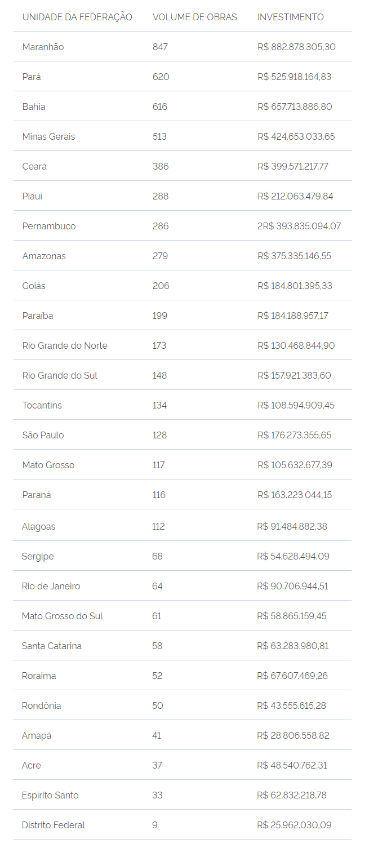Click the UNIDADE DA FEDERAÇÃO column header
Viewport: 378px width, 848px height.
77,17
